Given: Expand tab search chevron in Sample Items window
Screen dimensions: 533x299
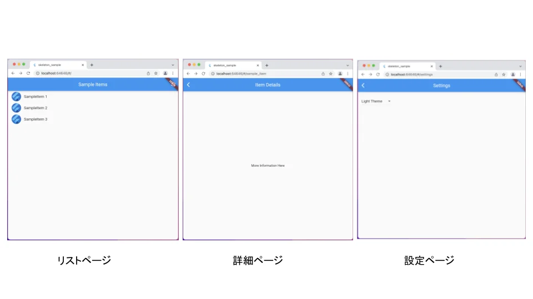Looking at the screenshot, I should (x=173, y=65).
